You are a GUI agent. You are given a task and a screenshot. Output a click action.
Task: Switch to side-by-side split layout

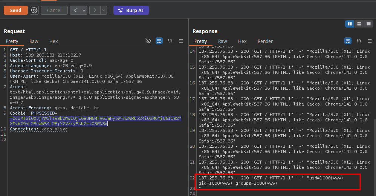coord(350,24)
